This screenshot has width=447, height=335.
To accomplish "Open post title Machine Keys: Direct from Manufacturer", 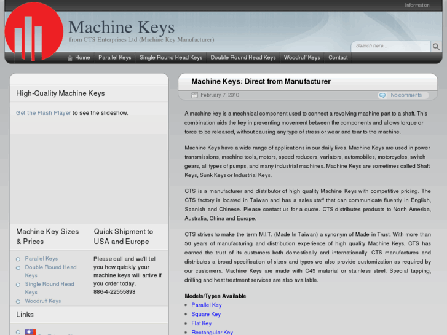I will tap(261, 82).
